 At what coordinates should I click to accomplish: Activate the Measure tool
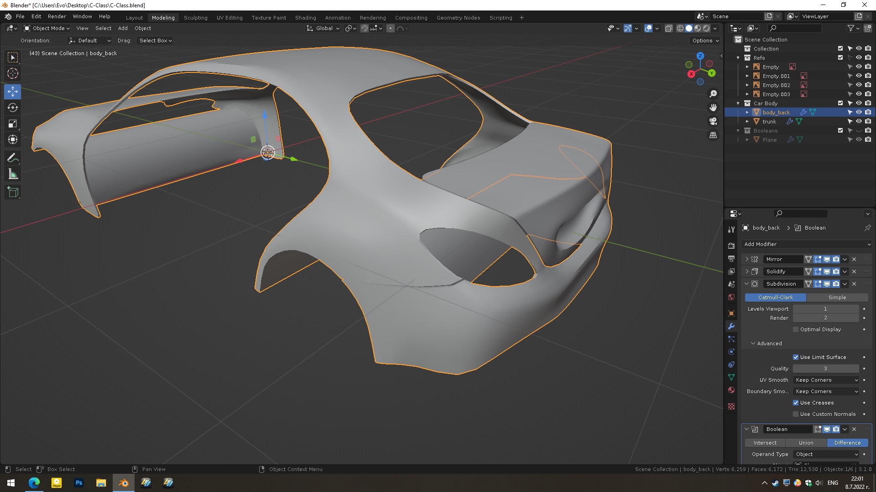click(x=13, y=174)
